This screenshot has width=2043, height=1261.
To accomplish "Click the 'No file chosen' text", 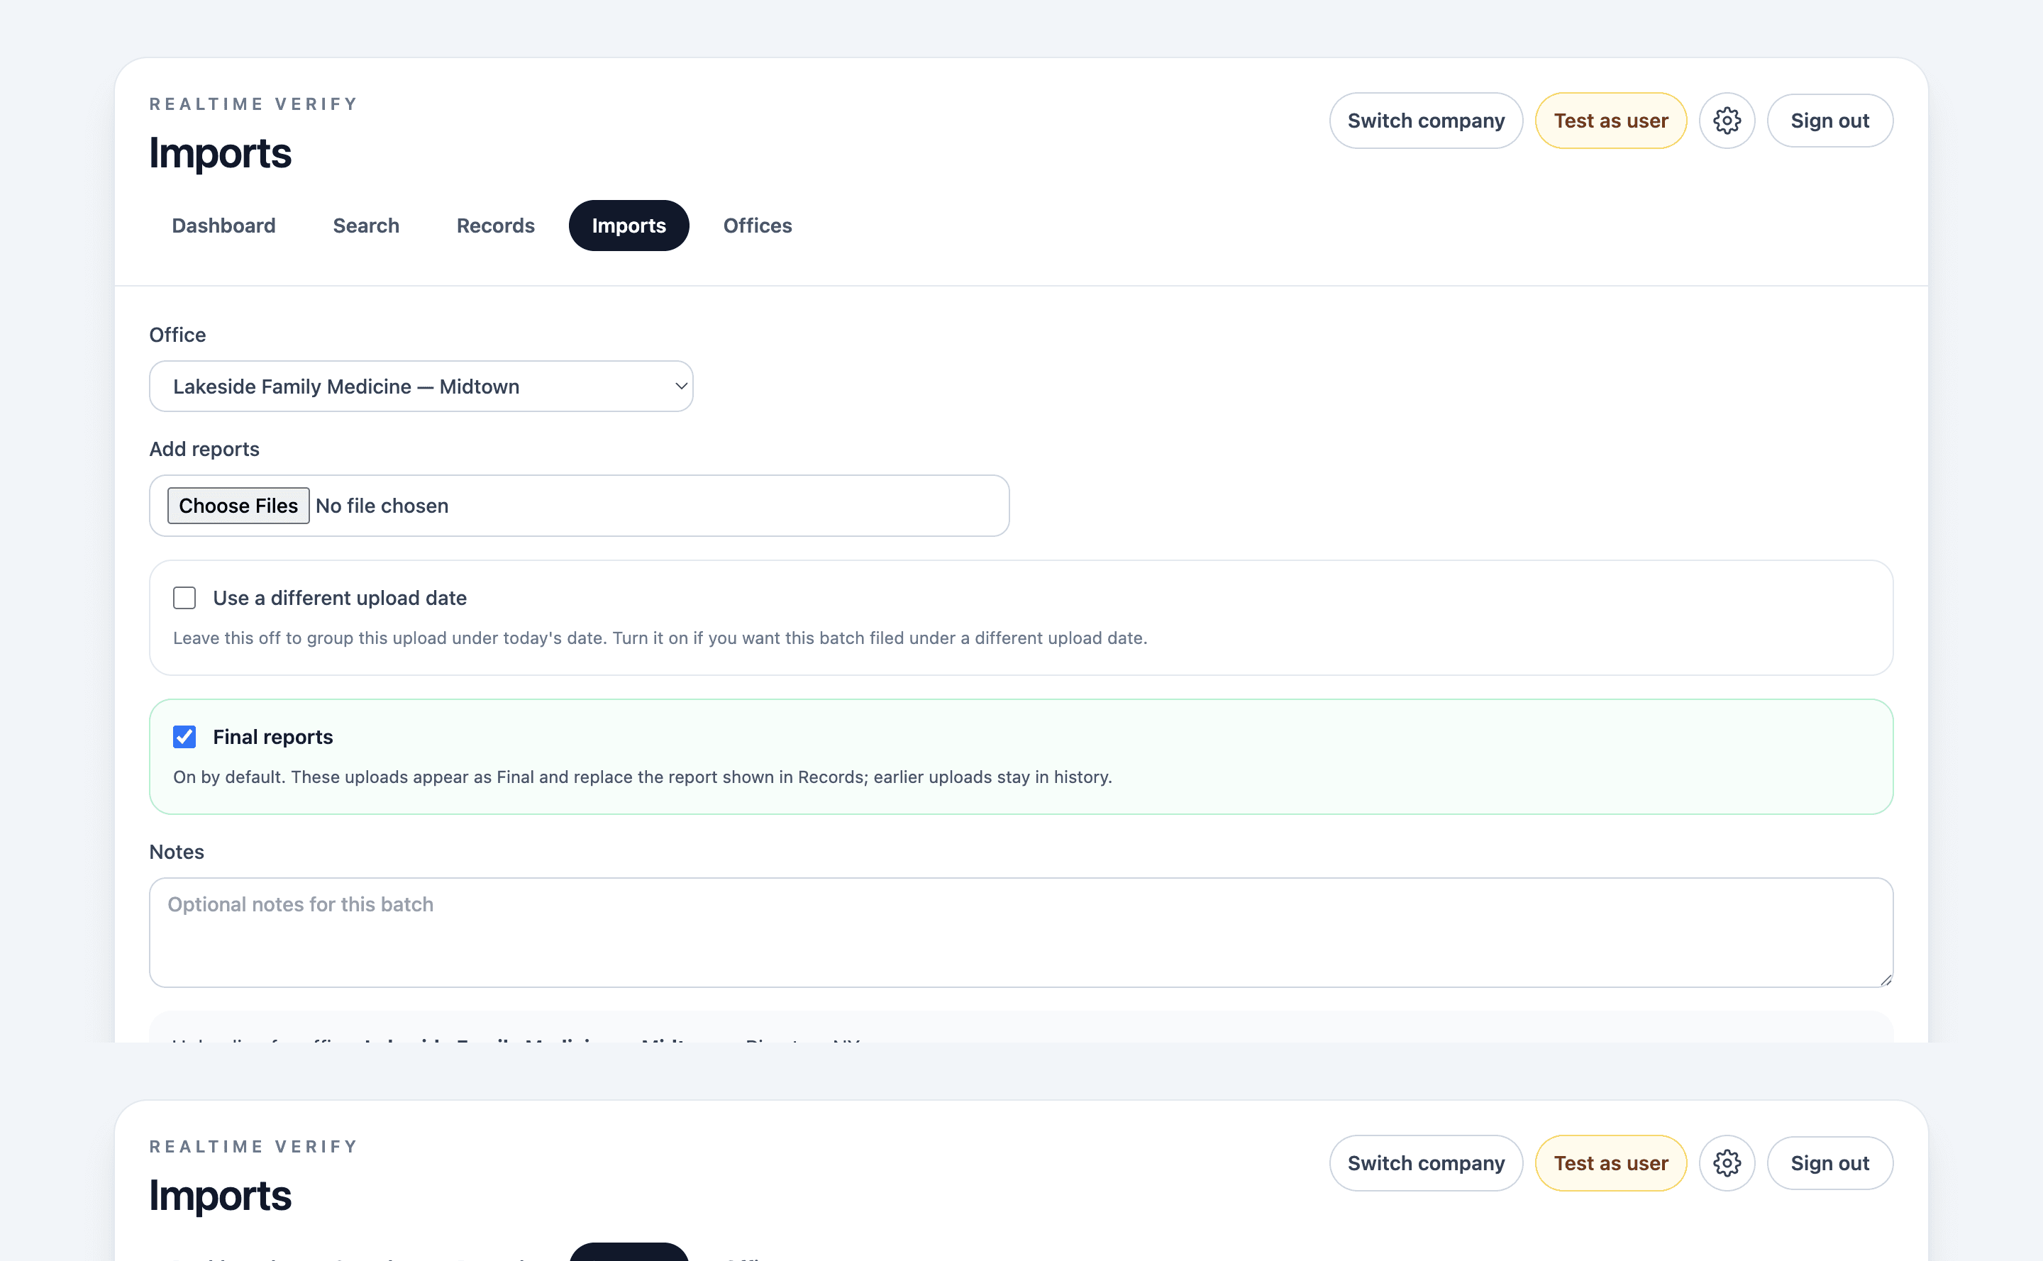I will 382,506.
